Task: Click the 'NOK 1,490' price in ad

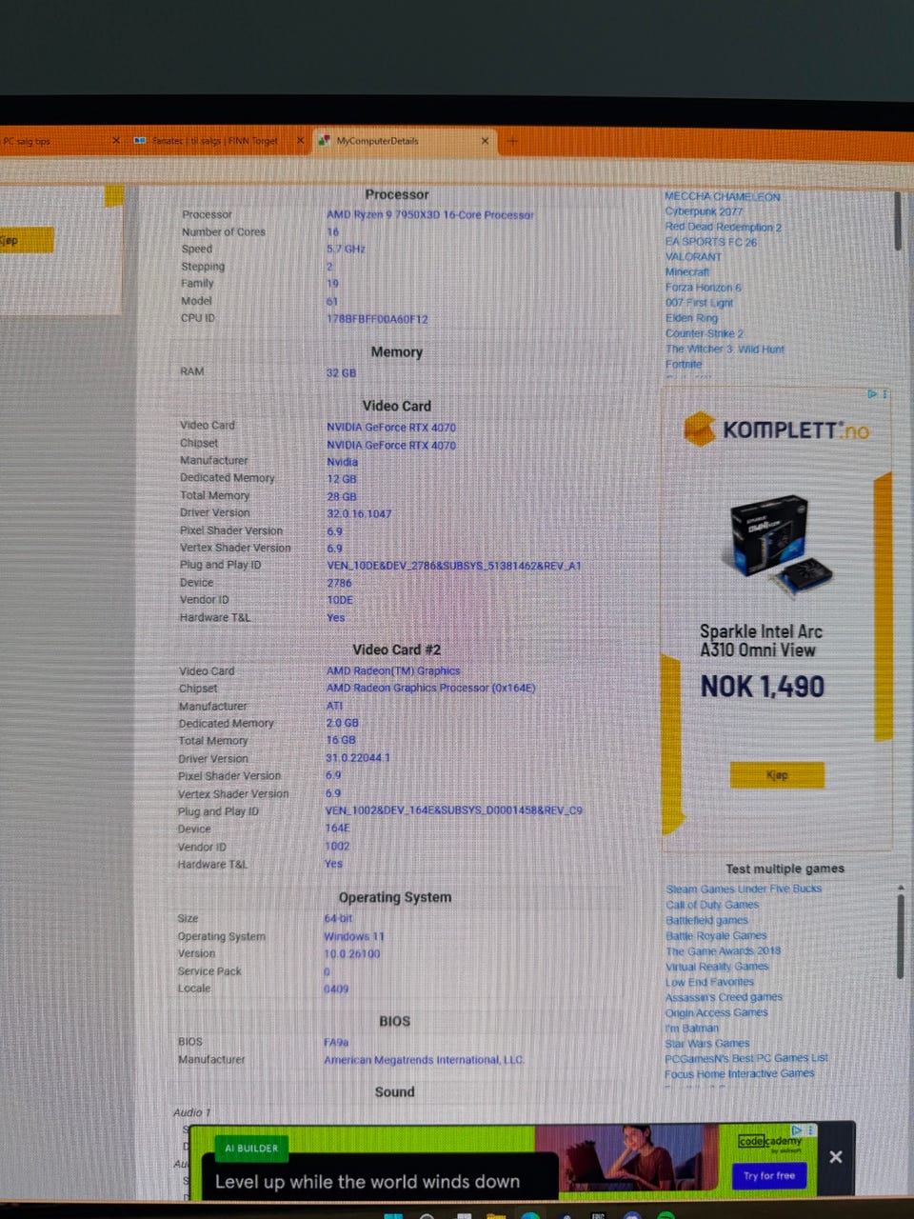Action: (x=763, y=687)
